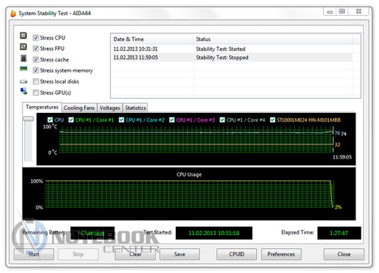The image size is (379, 273).
Task: Click the monitor icon beside Stress GPU(s)
Action: tap(23, 91)
